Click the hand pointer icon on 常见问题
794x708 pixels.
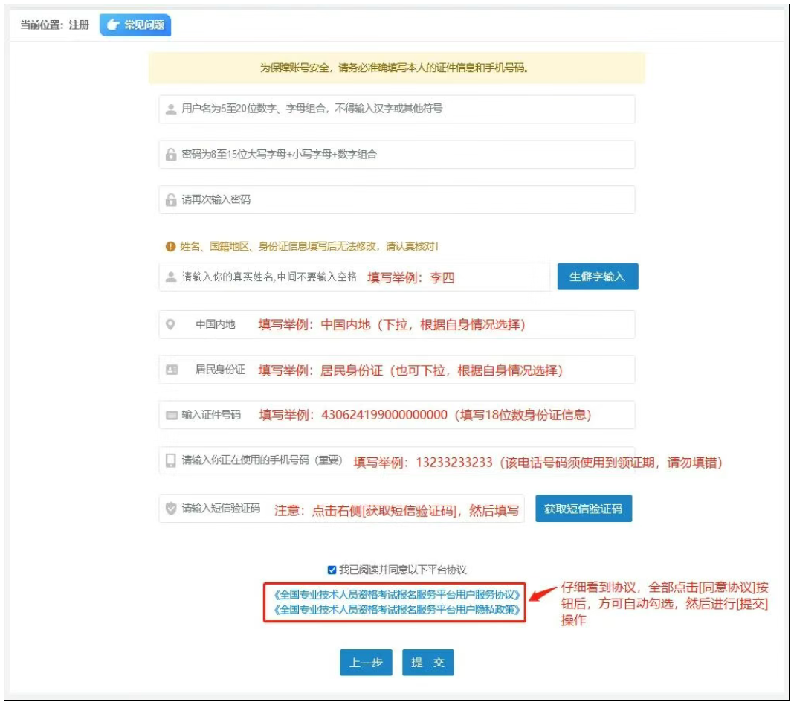click(x=113, y=25)
